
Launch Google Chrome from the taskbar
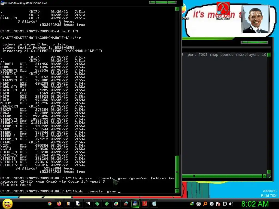click(x=50, y=204)
